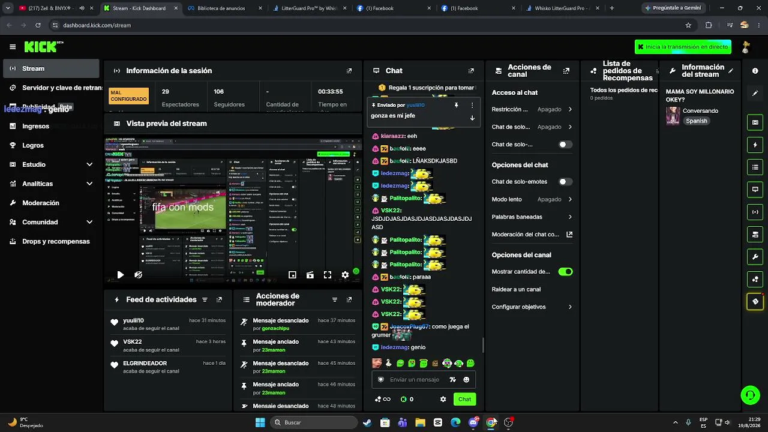This screenshot has width=768, height=432.
Task: Unpin the pinned chat message
Action: click(x=456, y=105)
